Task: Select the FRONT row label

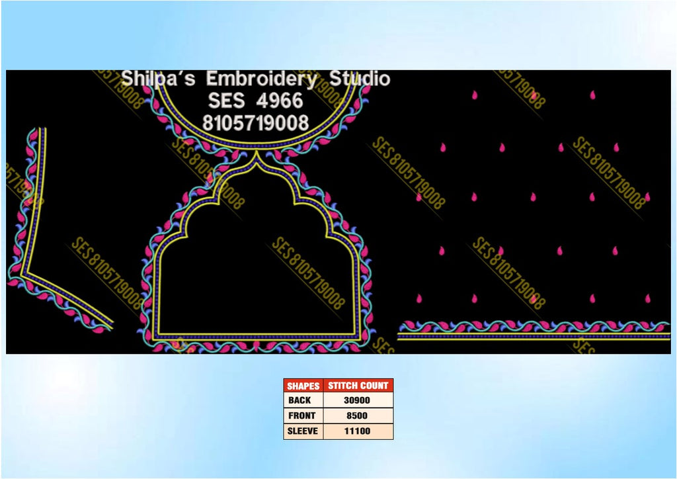Action: point(301,415)
